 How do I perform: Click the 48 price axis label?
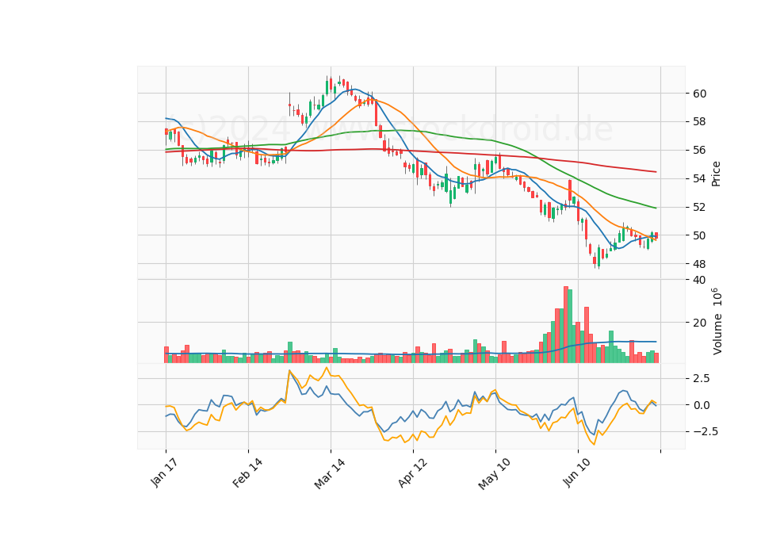pyautogui.click(x=699, y=264)
